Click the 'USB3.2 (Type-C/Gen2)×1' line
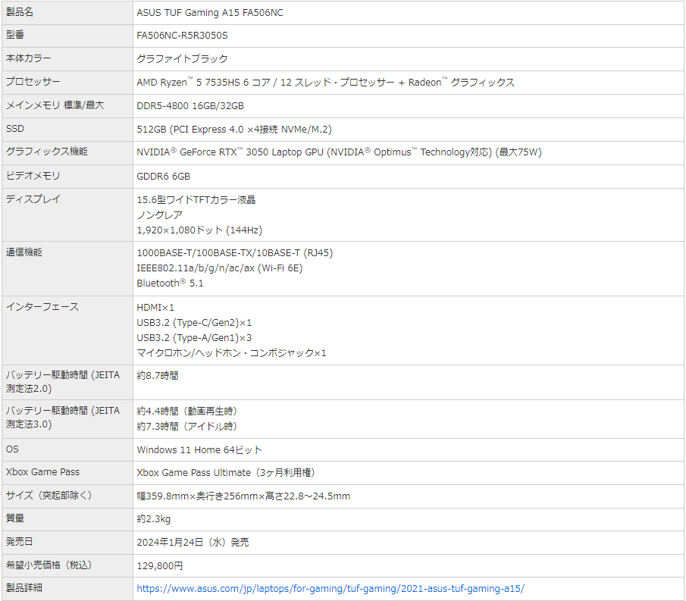This screenshot has width=686, height=601. point(194,323)
